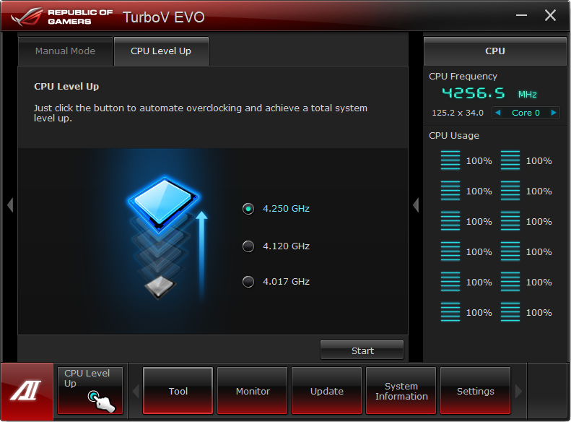This screenshot has width=571, height=422.
Task: Click the TurboV EVO title text
Action: tap(164, 17)
